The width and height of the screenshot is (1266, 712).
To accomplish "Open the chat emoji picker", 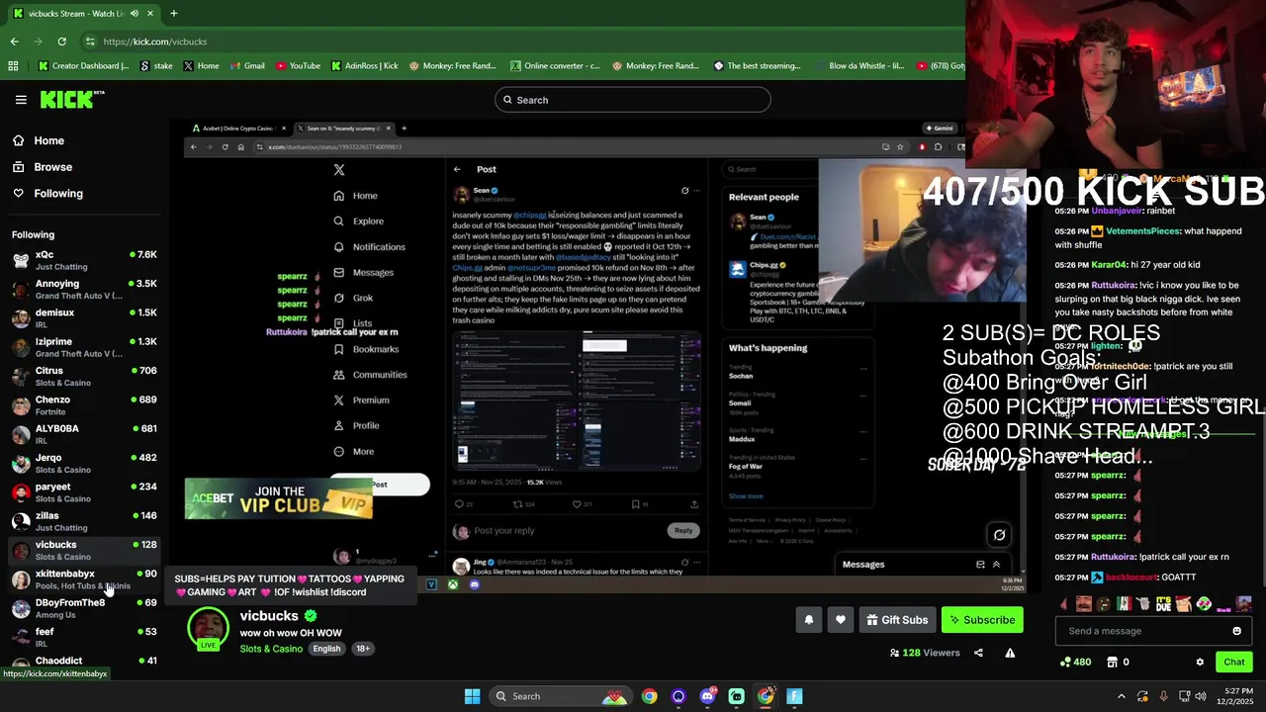I will [1236, 631].
